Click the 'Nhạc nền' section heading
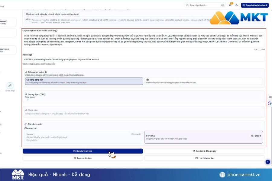This screenshot has height=181, width=272. click(33, 110)
